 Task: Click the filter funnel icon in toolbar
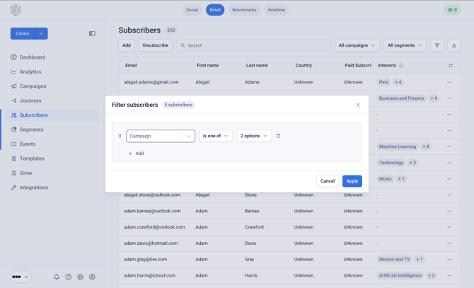click(x=437, y=45)
